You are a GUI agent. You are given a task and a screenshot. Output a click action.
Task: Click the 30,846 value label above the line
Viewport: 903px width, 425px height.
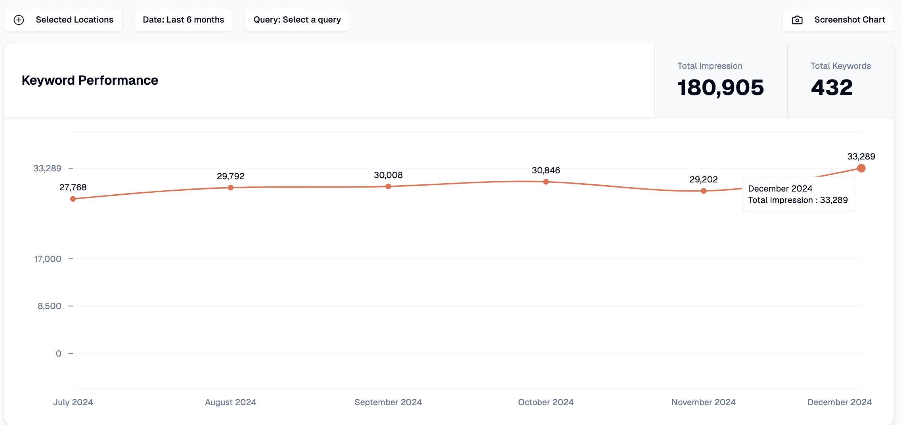click(x=545, y=170)
